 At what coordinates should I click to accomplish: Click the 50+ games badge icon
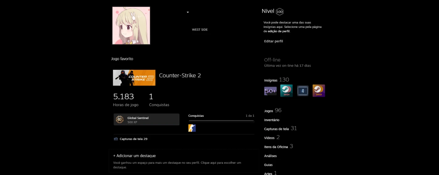tap(271, 91)
